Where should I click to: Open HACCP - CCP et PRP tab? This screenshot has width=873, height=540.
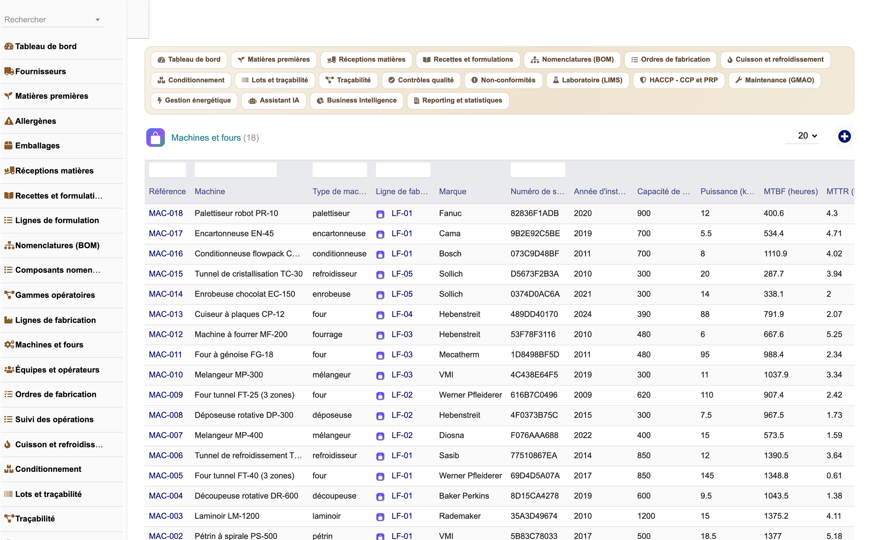tap(679, 80)
